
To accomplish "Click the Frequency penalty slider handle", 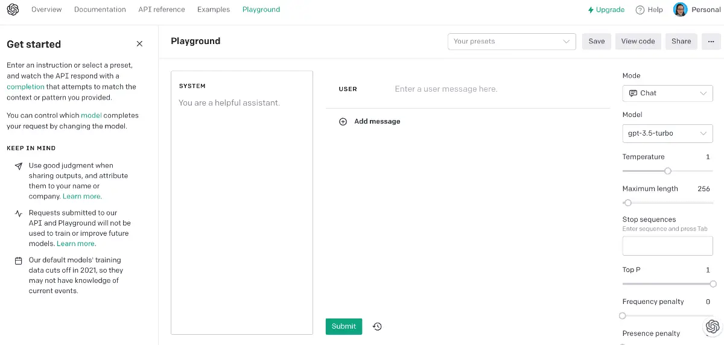I will pyautogui.click(x=623, y=316).
